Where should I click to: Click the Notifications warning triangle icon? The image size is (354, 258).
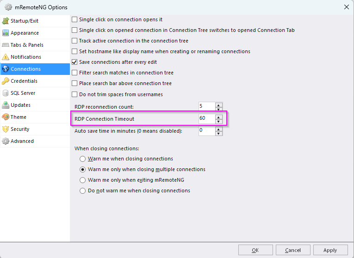tap(6, 57)
